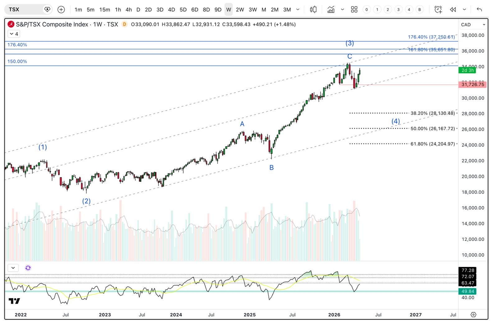Select the wave (3) label

350,43
